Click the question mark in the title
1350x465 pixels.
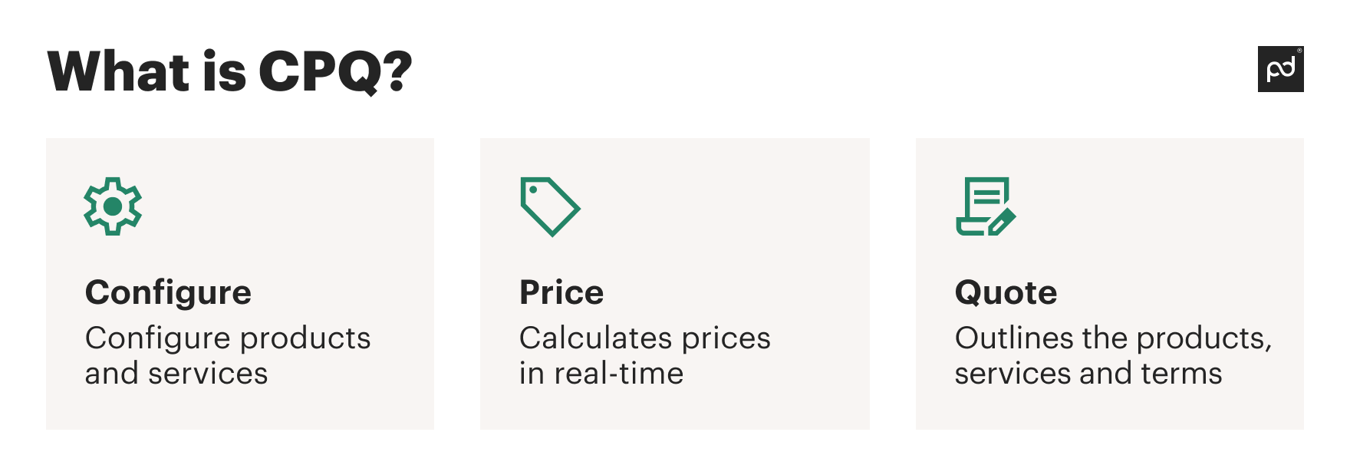pyautogui.click(x=396, y=71)
